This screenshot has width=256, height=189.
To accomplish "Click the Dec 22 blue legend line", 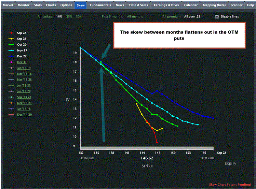I will [x=12, y=56].
